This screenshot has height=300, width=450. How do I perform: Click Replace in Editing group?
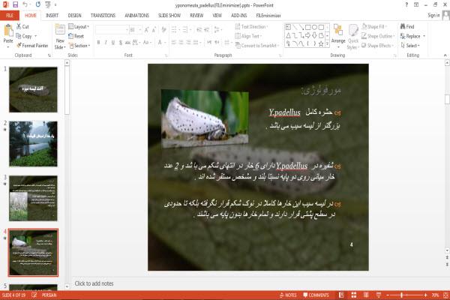(x=412, y=36)
